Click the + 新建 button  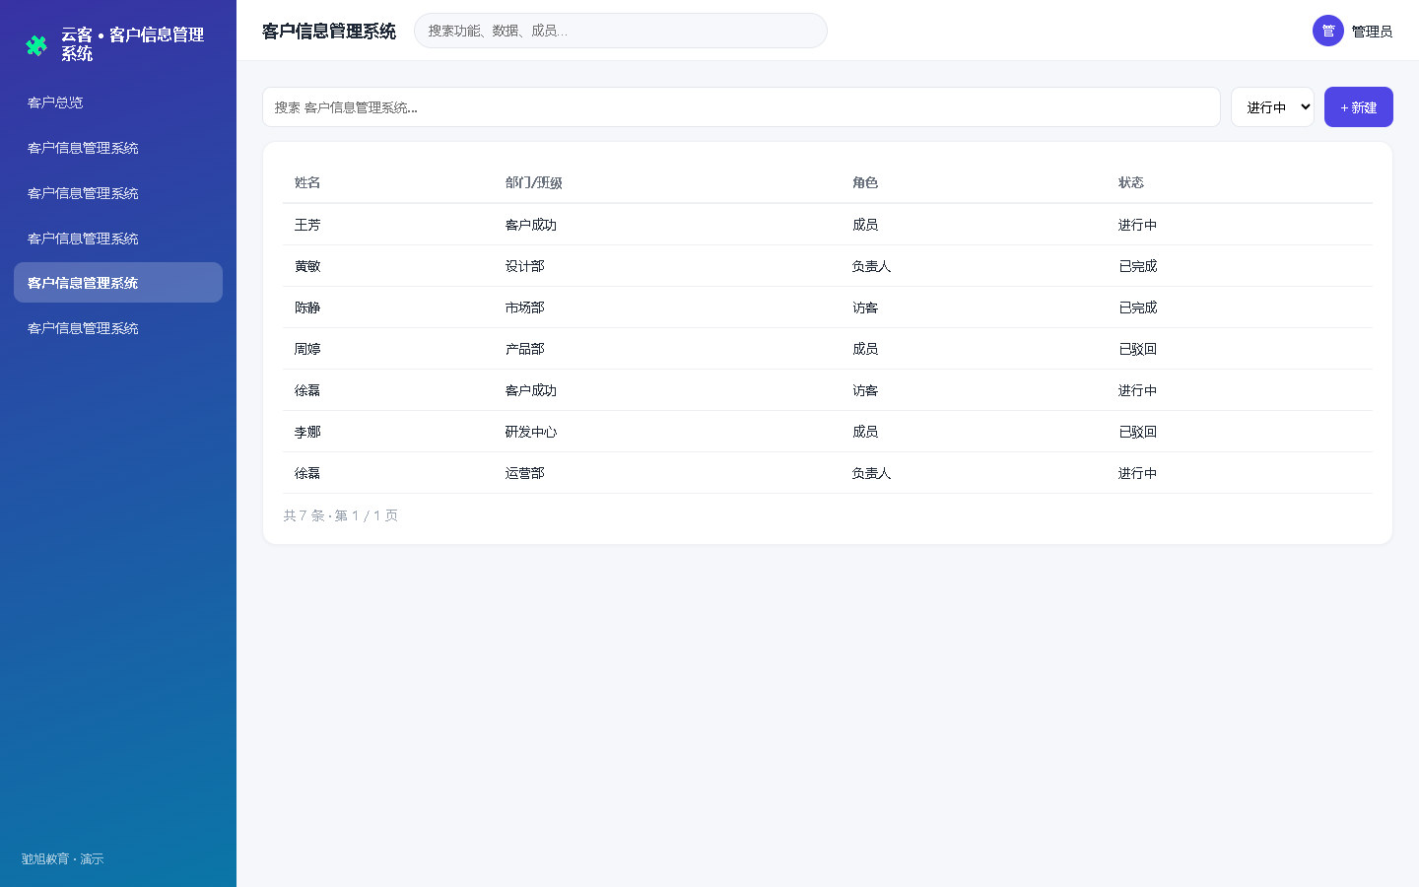click(x=1358, y=107)
